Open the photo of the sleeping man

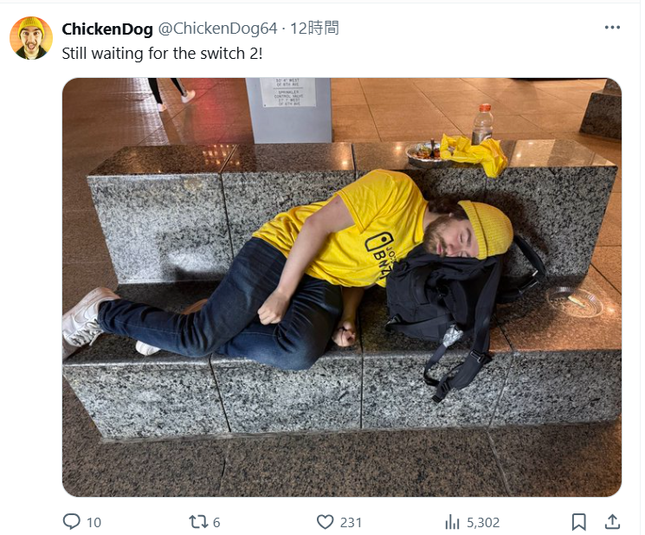coord(342,287)
